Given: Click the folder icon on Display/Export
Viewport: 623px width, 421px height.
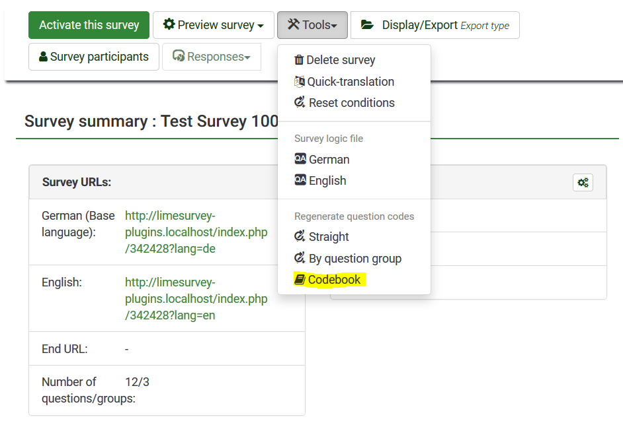Looking at the screenshot, I should coord(367,25).
